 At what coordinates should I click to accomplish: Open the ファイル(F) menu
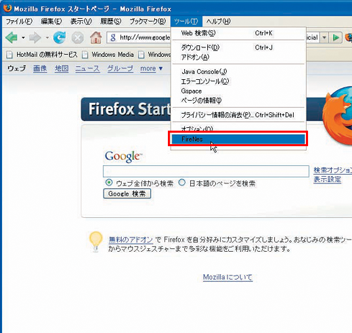click(19, 22)
